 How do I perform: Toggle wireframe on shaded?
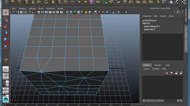[x=79, y=12]
